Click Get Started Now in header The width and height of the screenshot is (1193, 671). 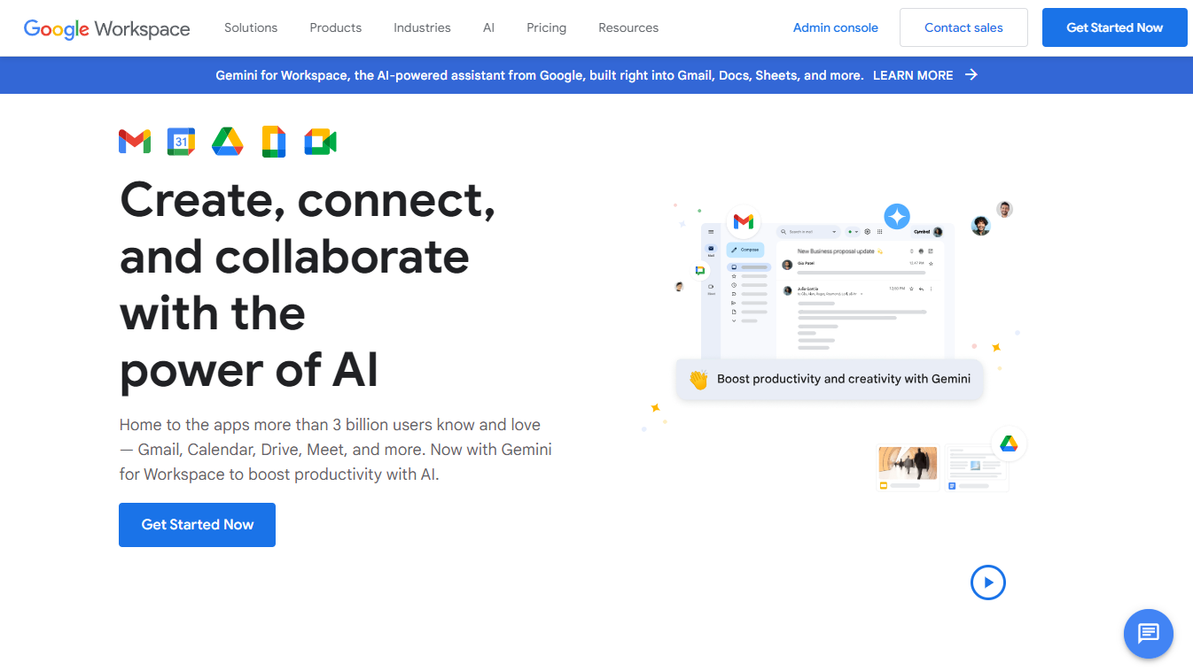pos(1115,27)
